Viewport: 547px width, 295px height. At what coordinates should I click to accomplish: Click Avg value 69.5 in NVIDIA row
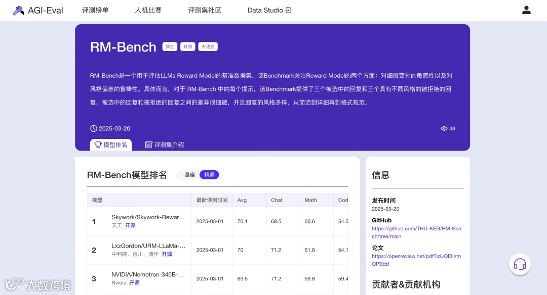point(243,279)
